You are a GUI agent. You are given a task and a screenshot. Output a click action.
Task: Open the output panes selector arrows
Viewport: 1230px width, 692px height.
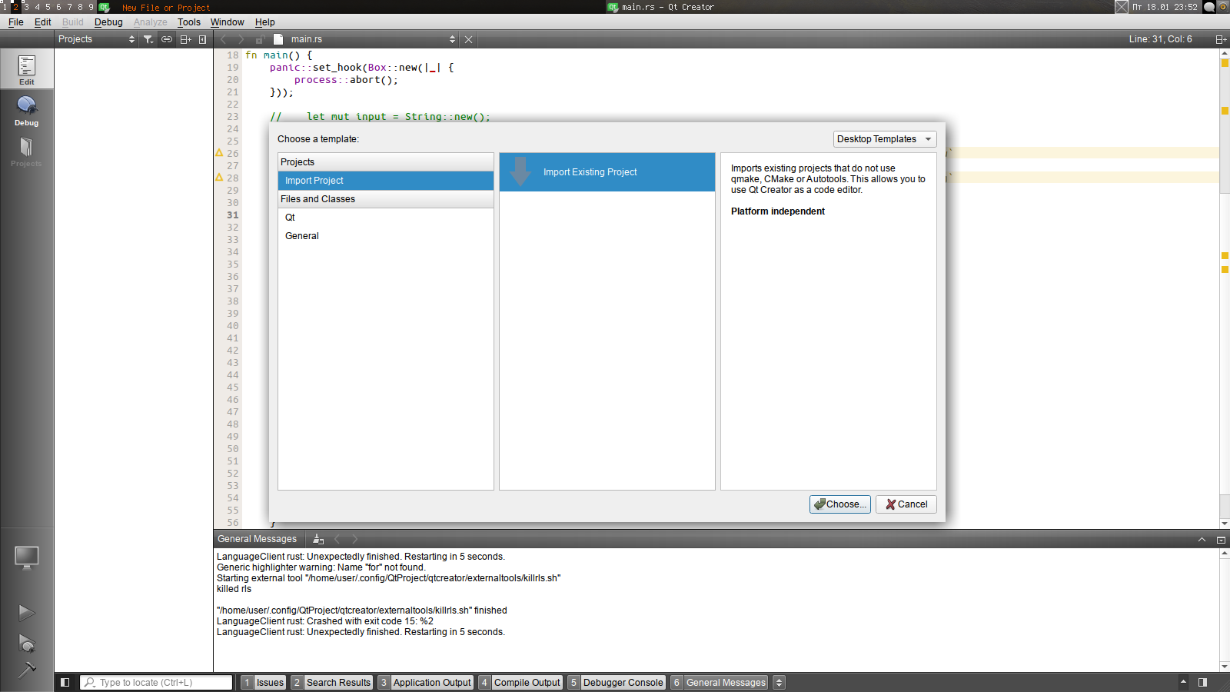coord(779,682)
